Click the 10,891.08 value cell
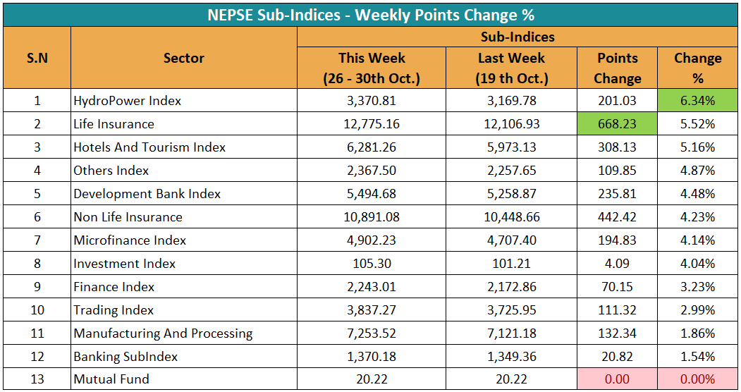This screenshot has height=392, width=741. (372, 217)
